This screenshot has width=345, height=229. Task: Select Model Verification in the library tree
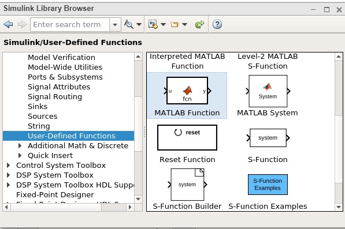pyautogui.click(x=61, y=57)
